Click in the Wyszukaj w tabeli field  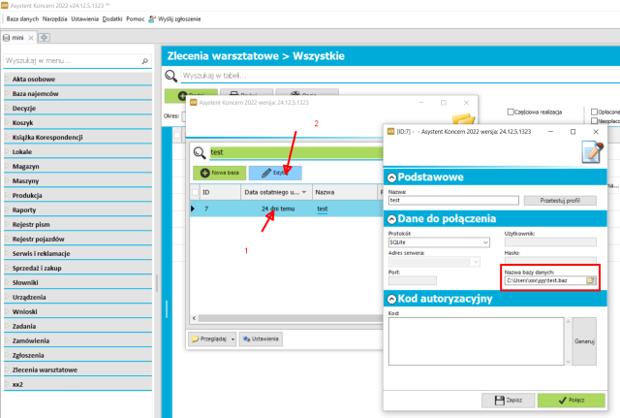tap(400, 76)
